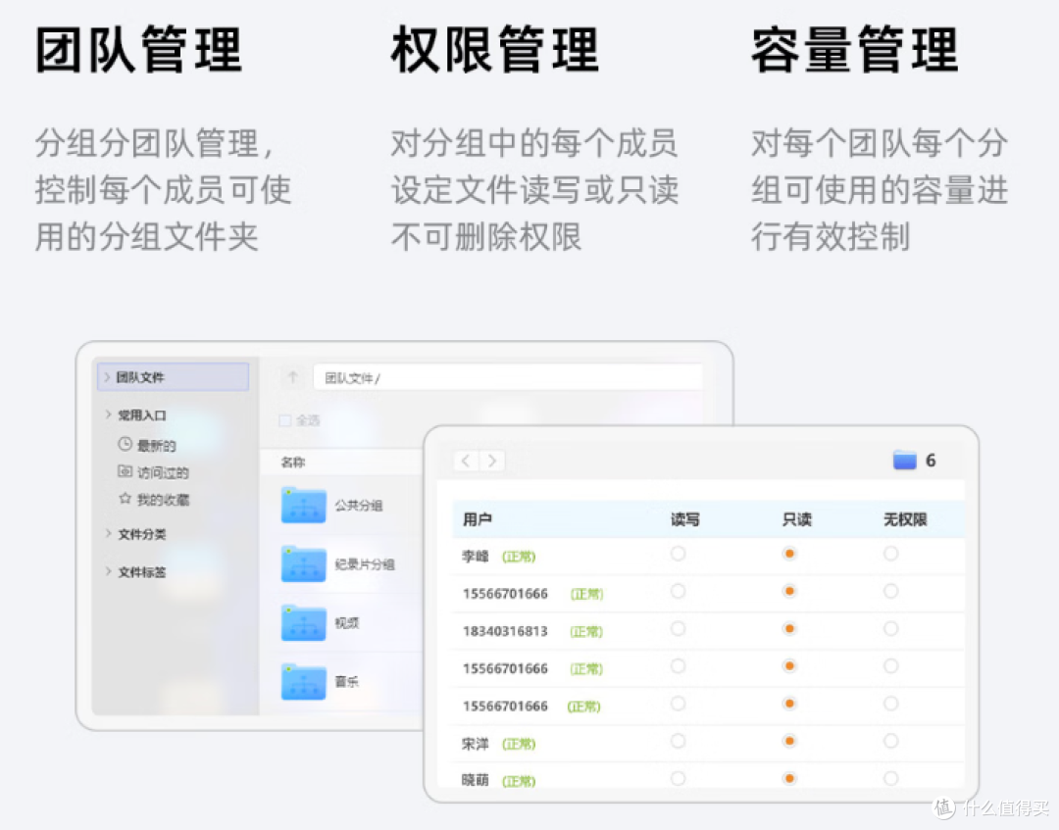Expand the chevron beside 文件分类
Image resolution: width=1059 pixels, height=830 pixels.
click(108, 533)
